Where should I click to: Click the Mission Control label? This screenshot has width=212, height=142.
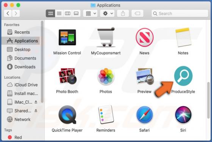(67, 53)
